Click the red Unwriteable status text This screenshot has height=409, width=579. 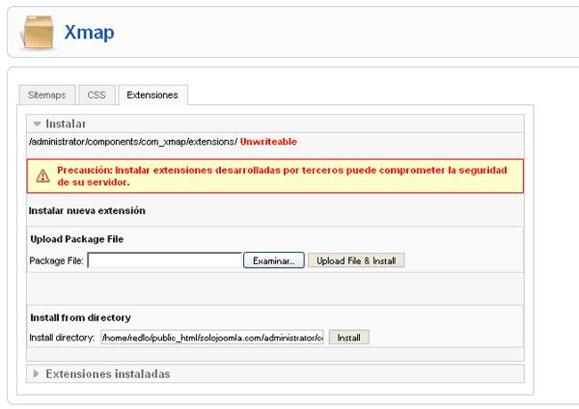275,142
